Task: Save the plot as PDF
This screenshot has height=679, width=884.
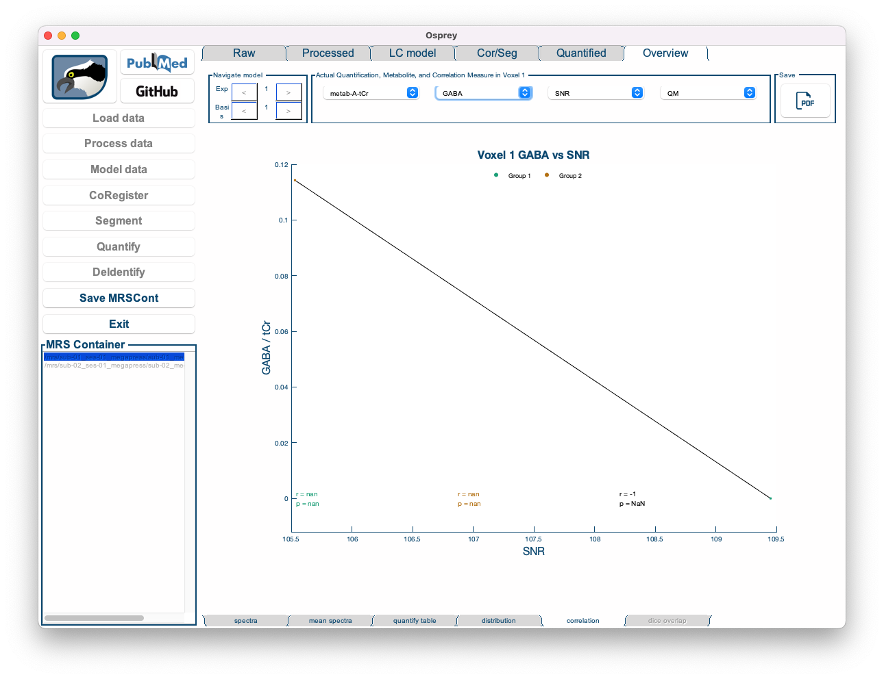Action: pos(805,101)
